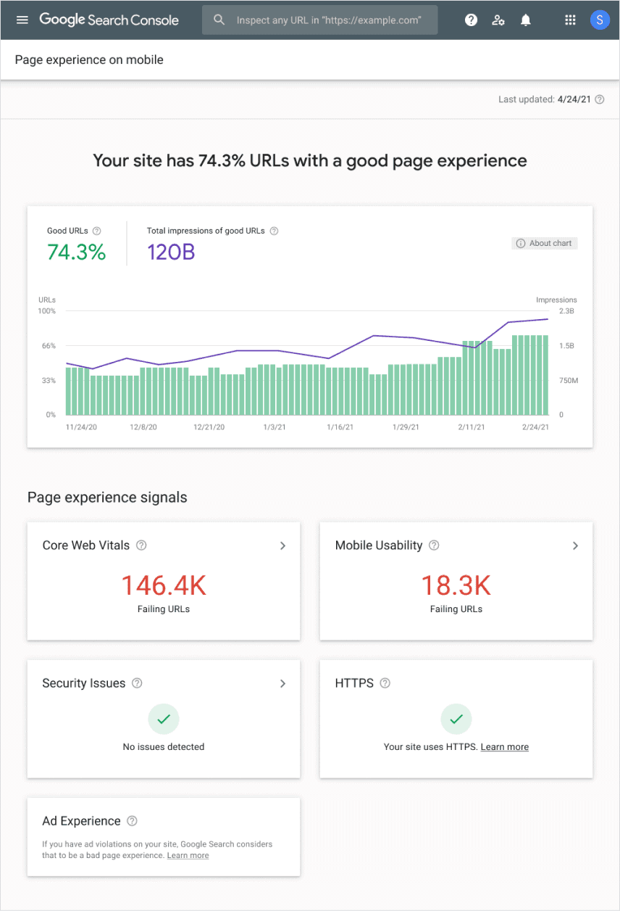
Task: Open the Google apps grid
Action: click(570, 20)
